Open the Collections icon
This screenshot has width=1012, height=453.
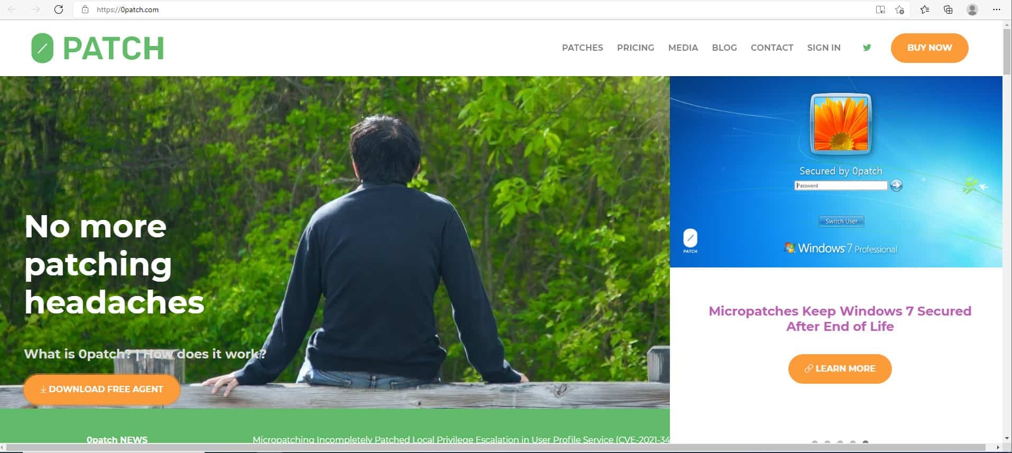click(948, 10)
